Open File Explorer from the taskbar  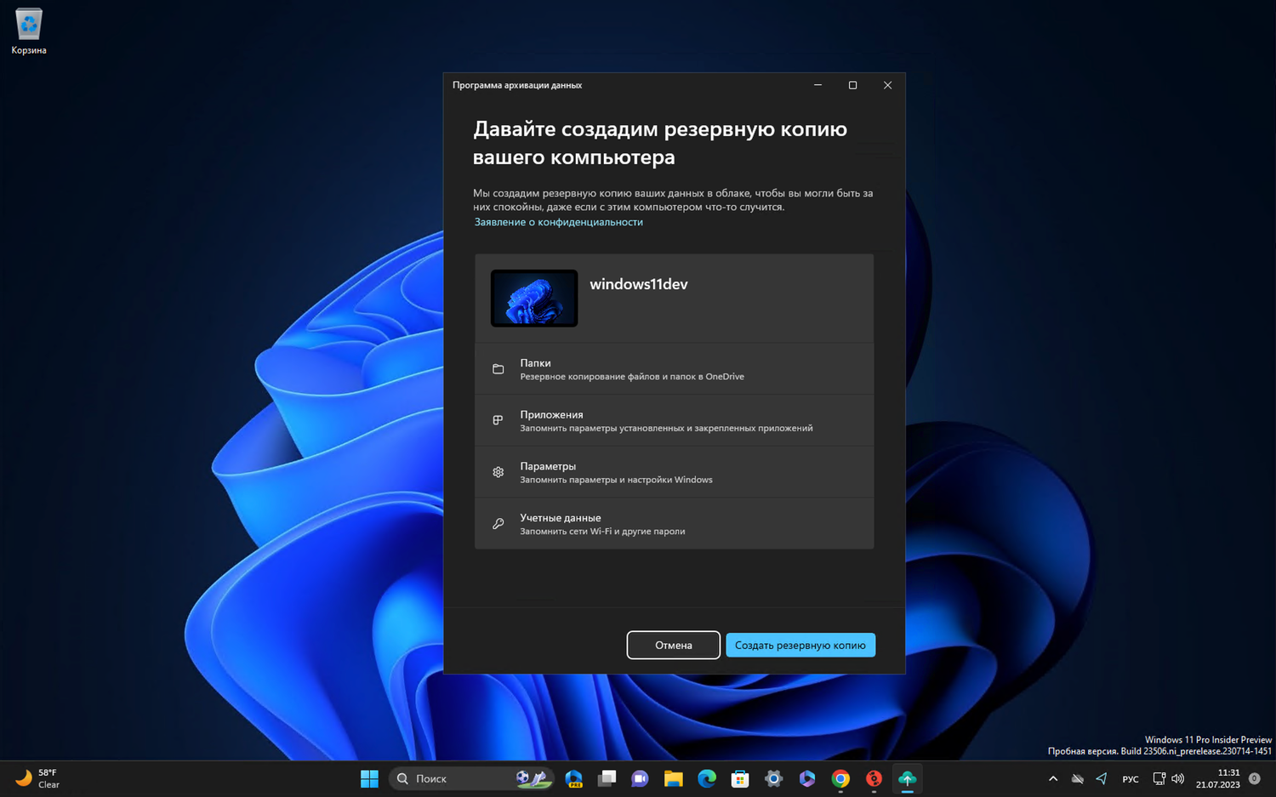click(x=674, y=778)
